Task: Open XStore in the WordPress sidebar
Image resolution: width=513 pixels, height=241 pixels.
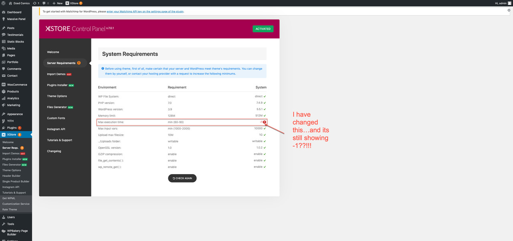Action: [16, 135]
